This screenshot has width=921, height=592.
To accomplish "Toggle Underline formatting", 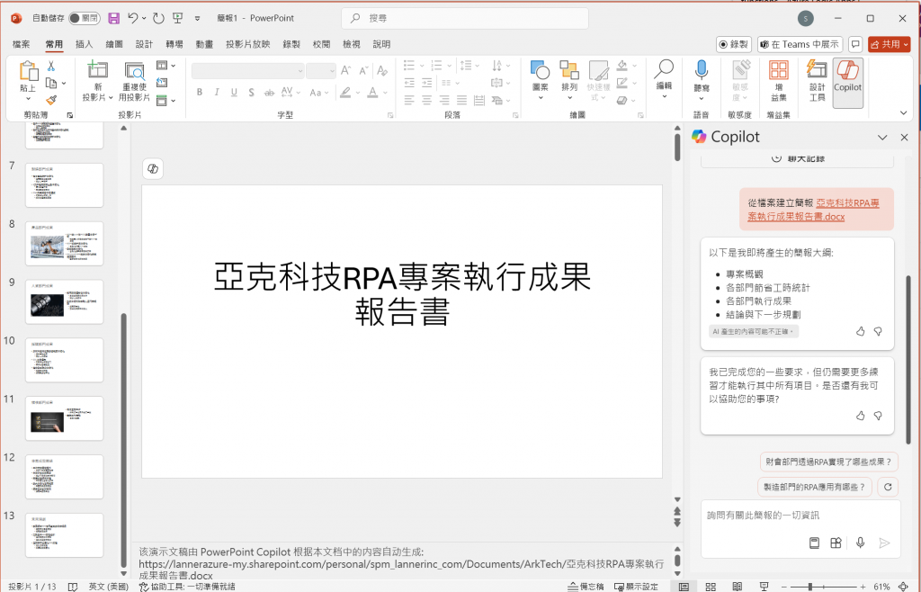I will [234, 92].
